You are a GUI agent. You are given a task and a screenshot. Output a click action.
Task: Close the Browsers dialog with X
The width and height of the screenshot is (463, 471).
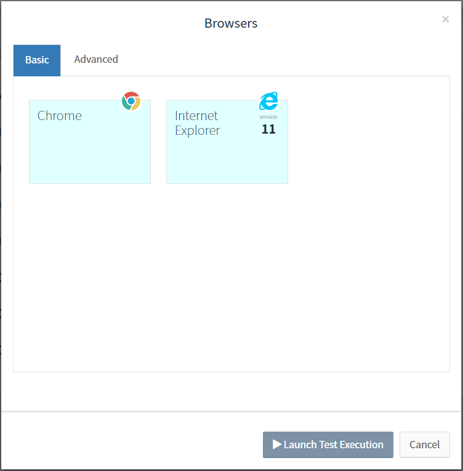446,20
